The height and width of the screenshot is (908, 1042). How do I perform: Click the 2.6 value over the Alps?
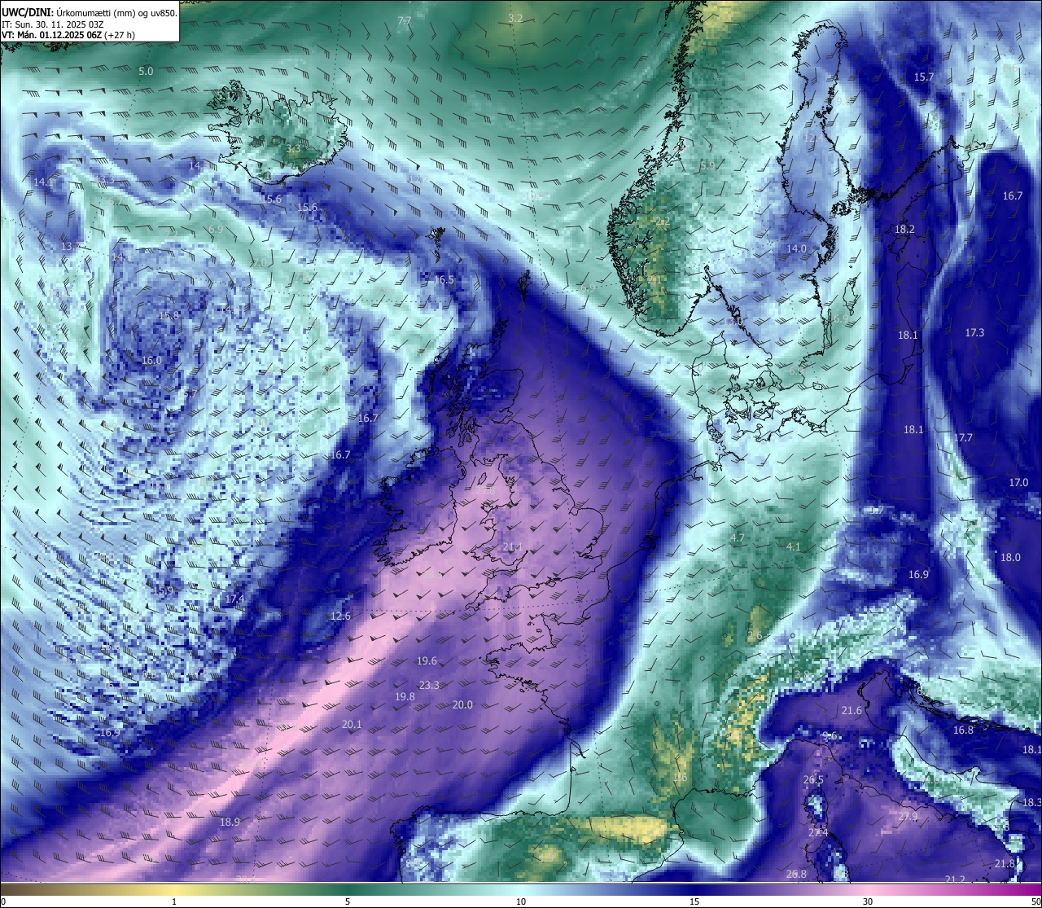[x=755, y=636]
